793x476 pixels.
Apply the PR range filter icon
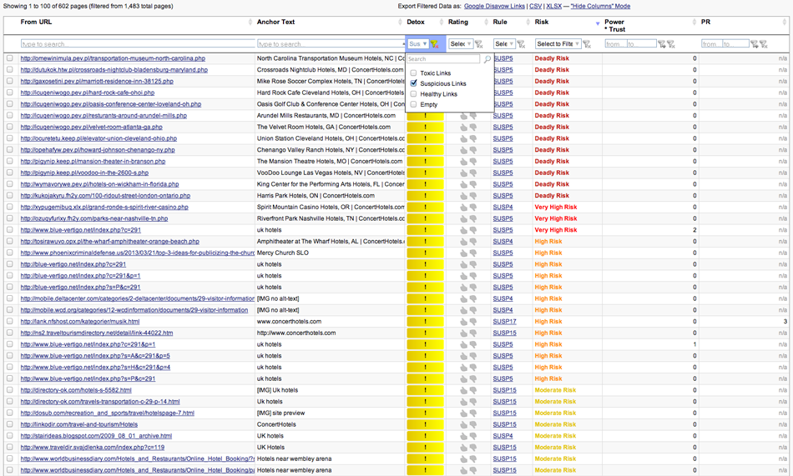tap(754, 44)
